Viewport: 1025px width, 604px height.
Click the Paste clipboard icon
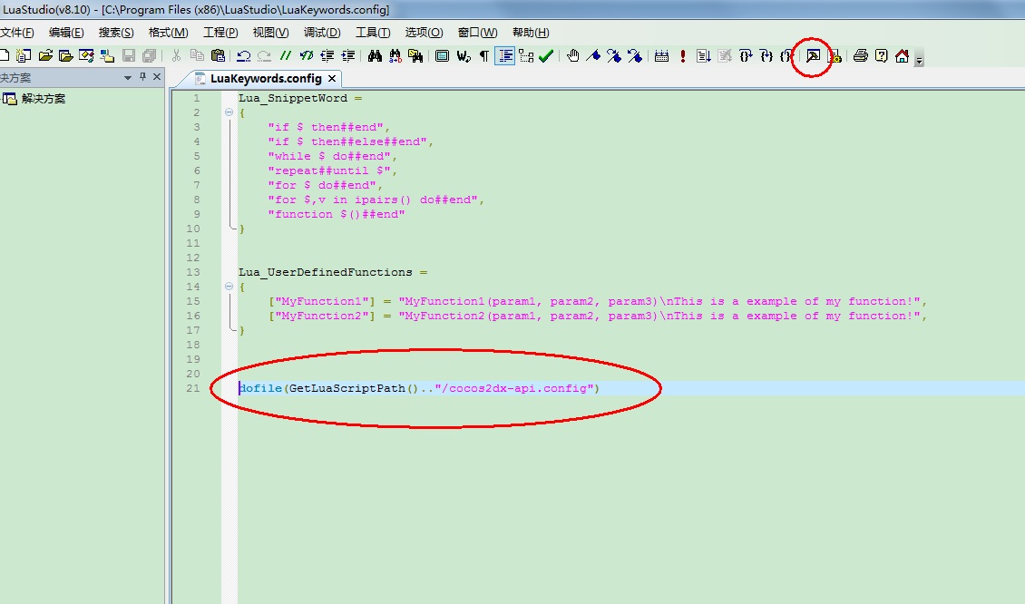217,56
